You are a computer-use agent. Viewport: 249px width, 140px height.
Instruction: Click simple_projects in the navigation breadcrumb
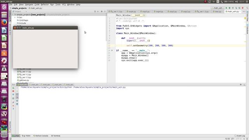coord(19,8)
